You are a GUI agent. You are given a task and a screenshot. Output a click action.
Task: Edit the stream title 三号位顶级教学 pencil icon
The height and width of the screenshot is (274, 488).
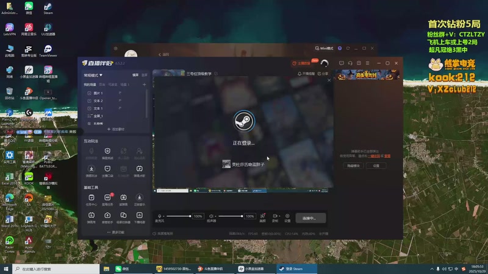point(216,74)
